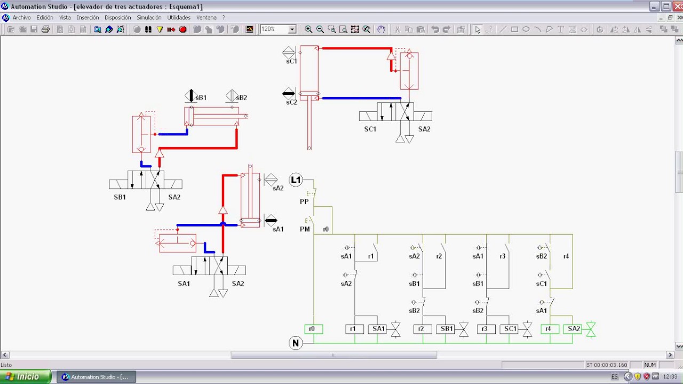Select the text T tool
Viewport: 683px width, 384px height.
click(561, 29)
